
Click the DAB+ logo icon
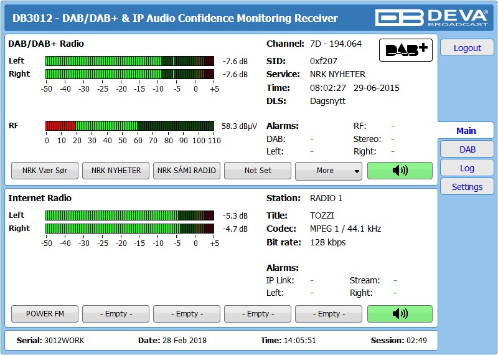[x=406, y=50]
